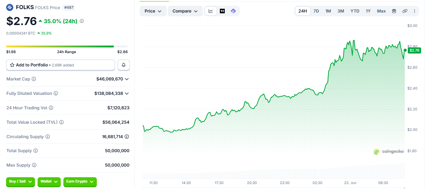Viewport: 426px width, 189px height.
Task: Click the $46,069,670 market cap value
Action: pos(109,79)
